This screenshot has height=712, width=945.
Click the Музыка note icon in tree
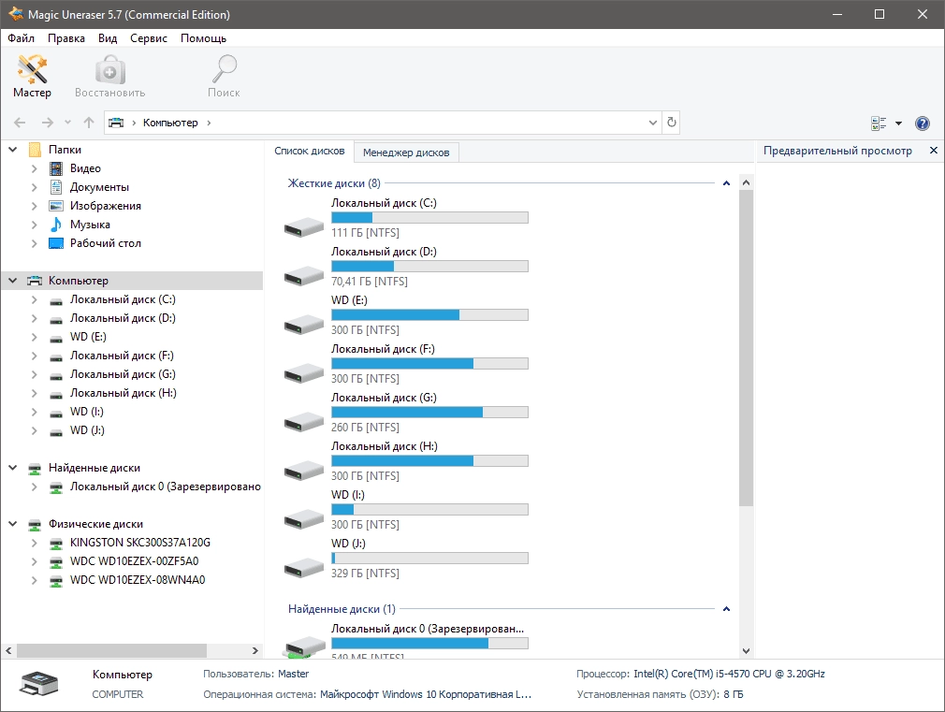coord(56,225)
